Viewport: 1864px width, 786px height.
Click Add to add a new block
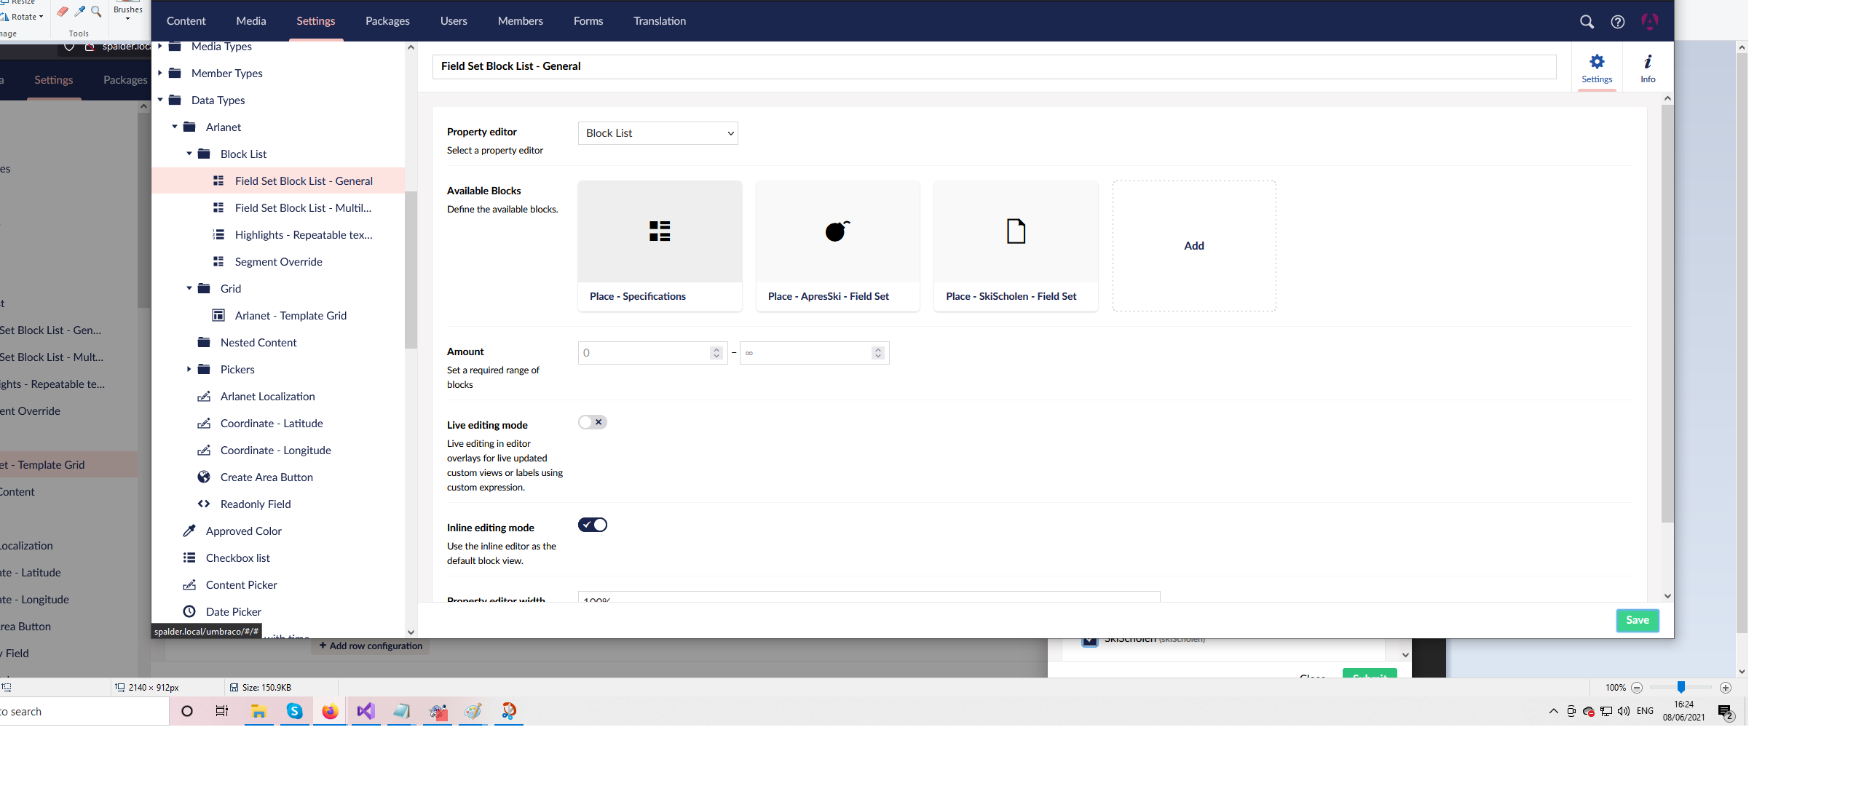(1193, 246)
